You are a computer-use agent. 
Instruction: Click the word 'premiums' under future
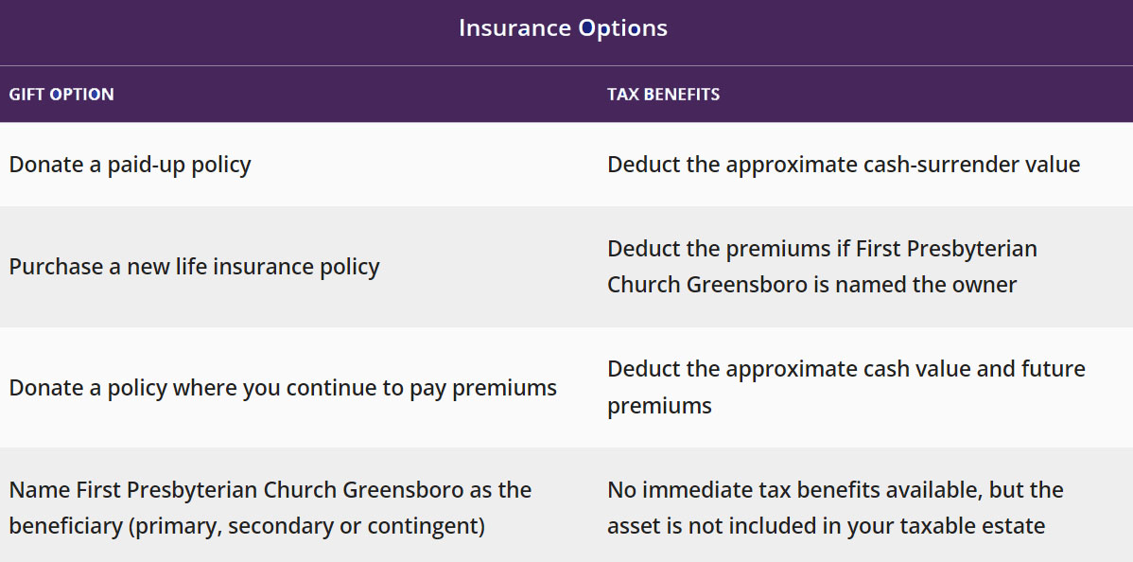click(659, 406)
